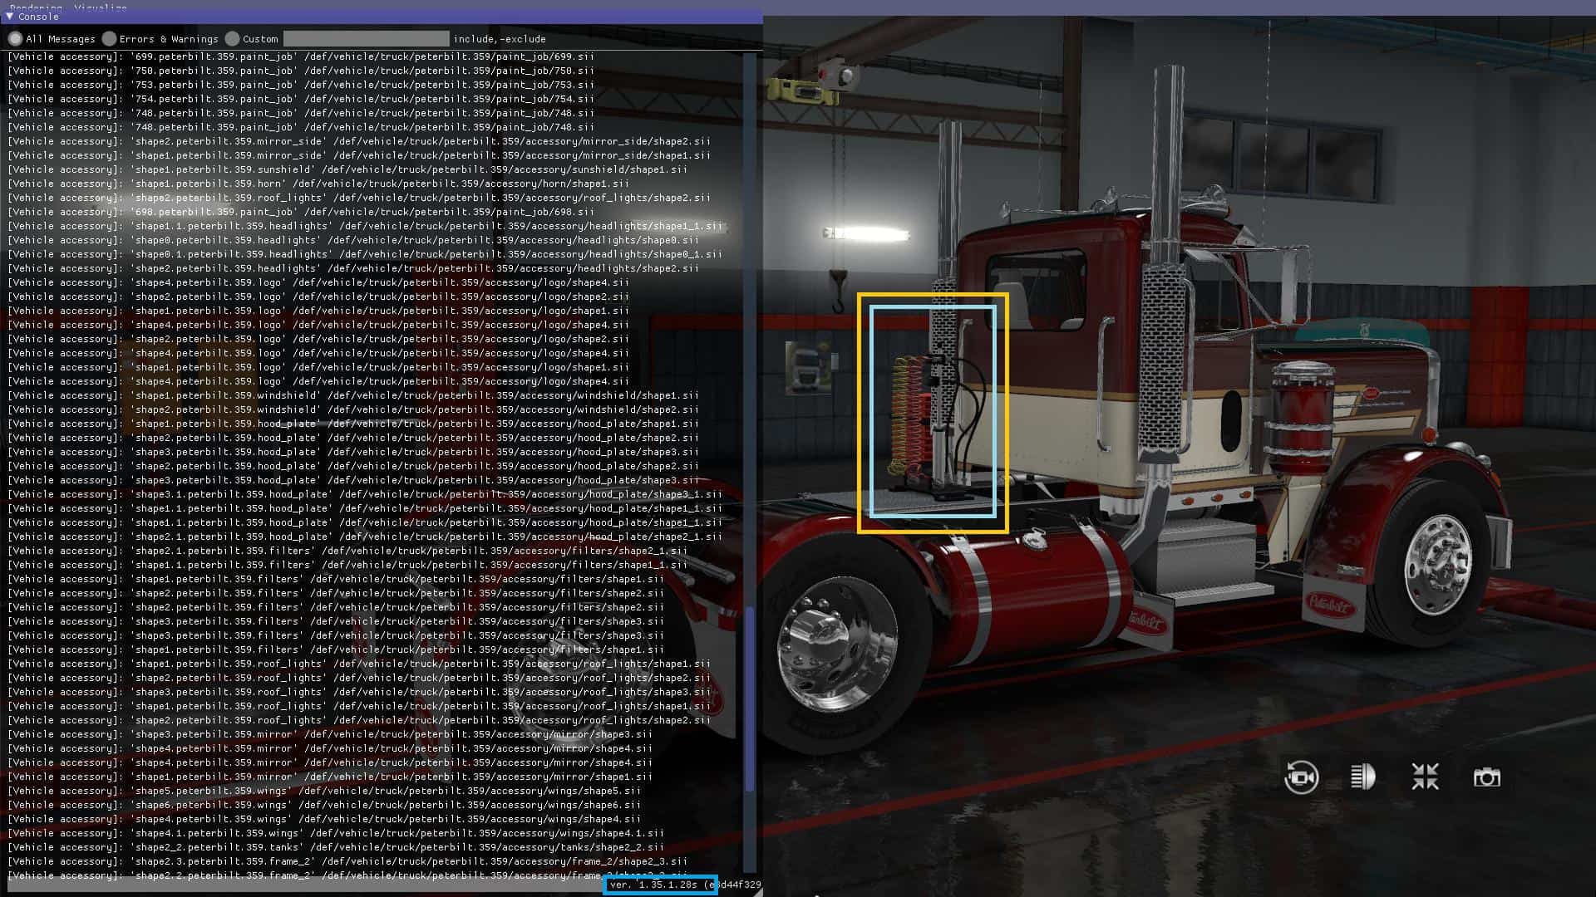Viewport: 1596px width, 897px height.
Task: Open the Visualize menu
Action: click(x=100, y=7)
